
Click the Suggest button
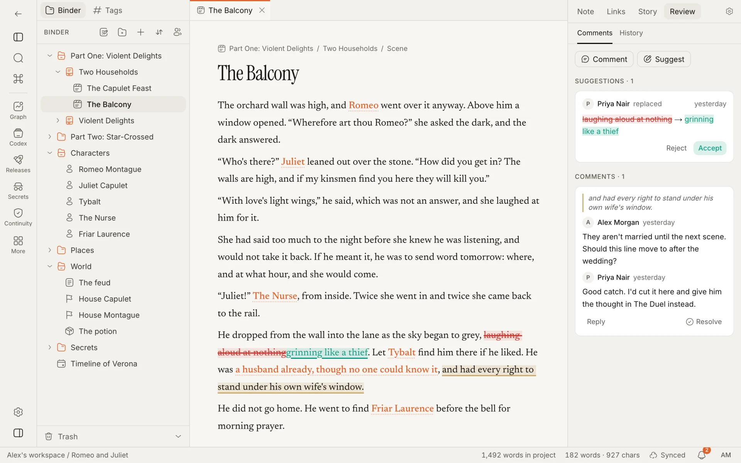664,59
